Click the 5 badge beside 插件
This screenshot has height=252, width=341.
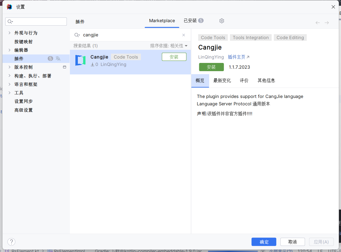50,59
